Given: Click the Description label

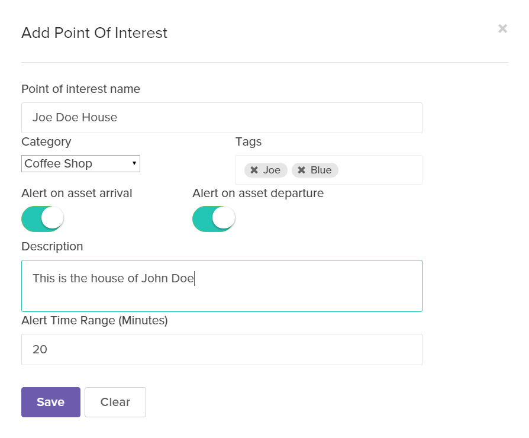Looking at the screenshot, I should 52,246.
